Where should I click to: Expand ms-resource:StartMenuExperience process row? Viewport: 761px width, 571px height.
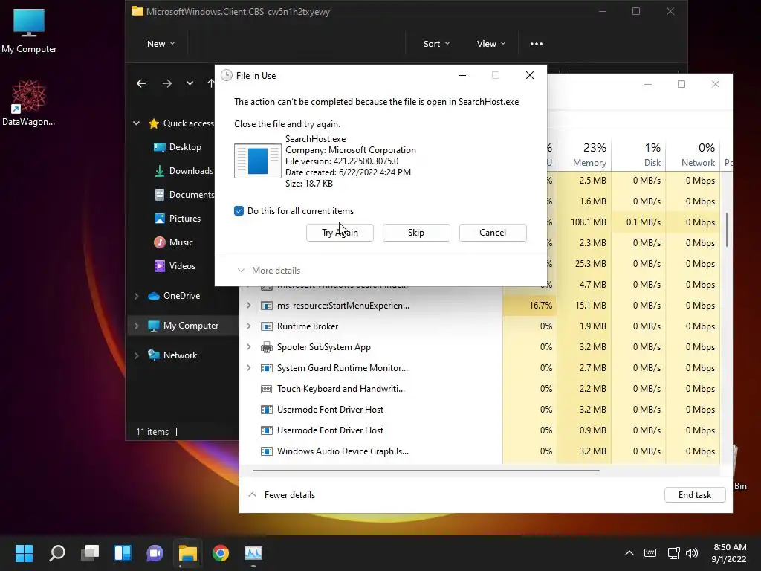pyautogui.click(x=248, y=306)
